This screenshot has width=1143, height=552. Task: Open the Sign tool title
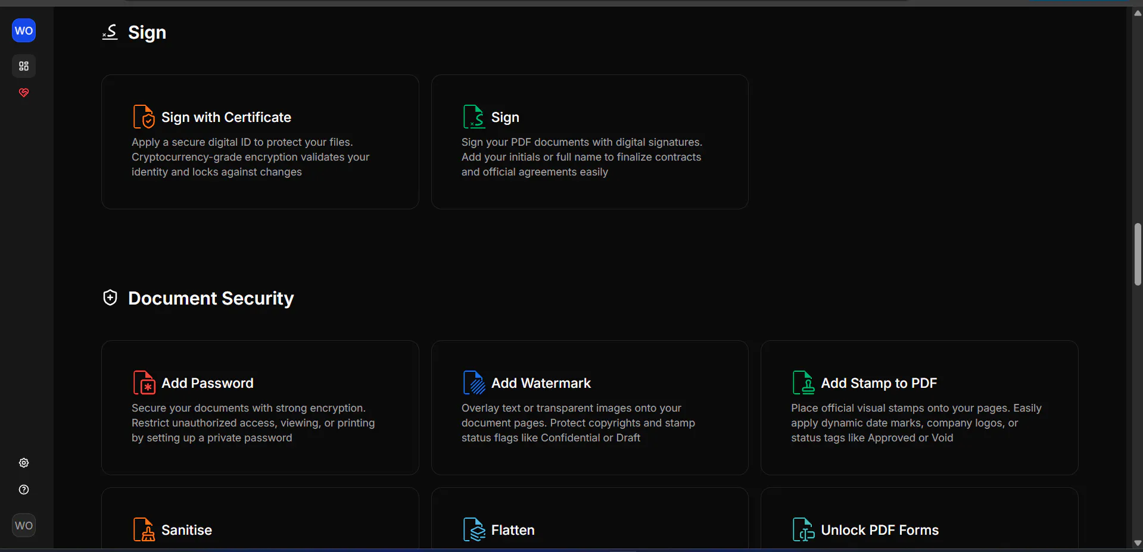coord(505,117)
